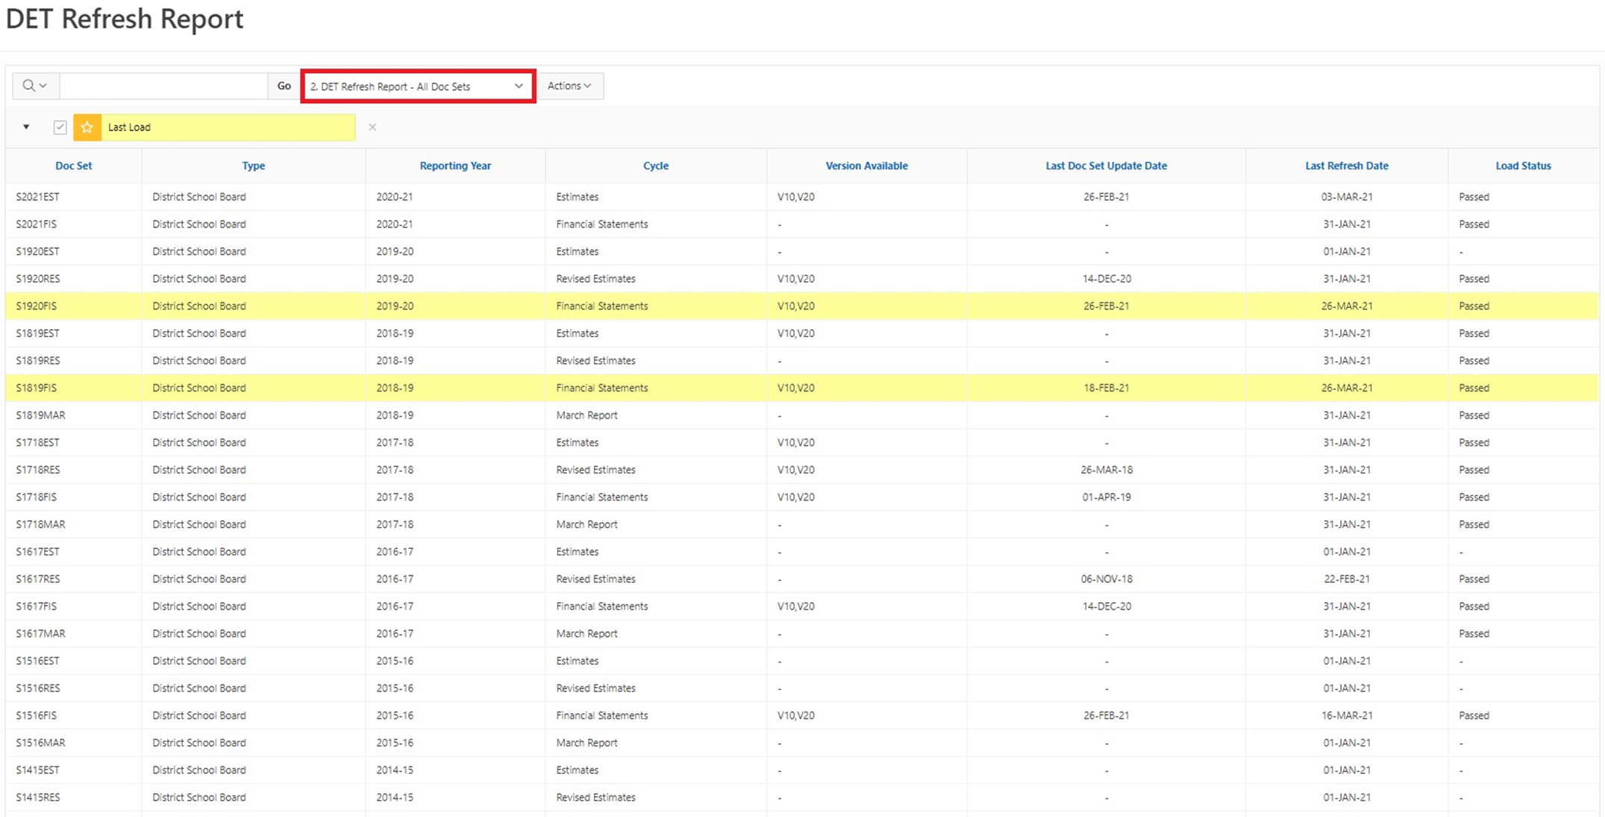Collapse the report settings triangle
Viewport: 1605px width, 817px height.
pyautogui.click(x=26, y=128)
